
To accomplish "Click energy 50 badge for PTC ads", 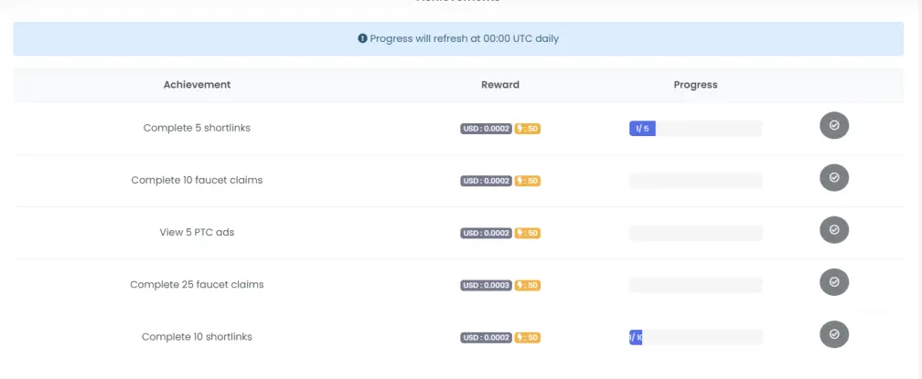I will 528,233.
